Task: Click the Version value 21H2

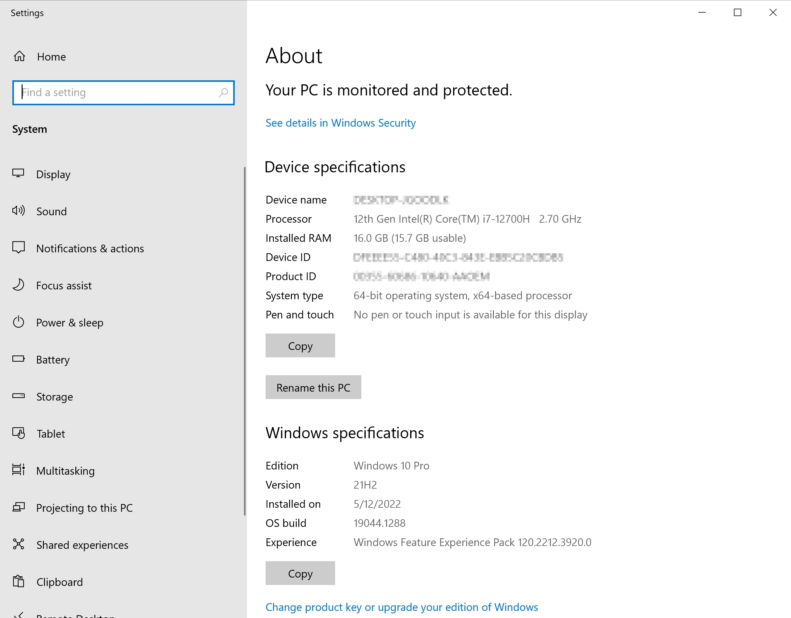Action: pos(365,485)
